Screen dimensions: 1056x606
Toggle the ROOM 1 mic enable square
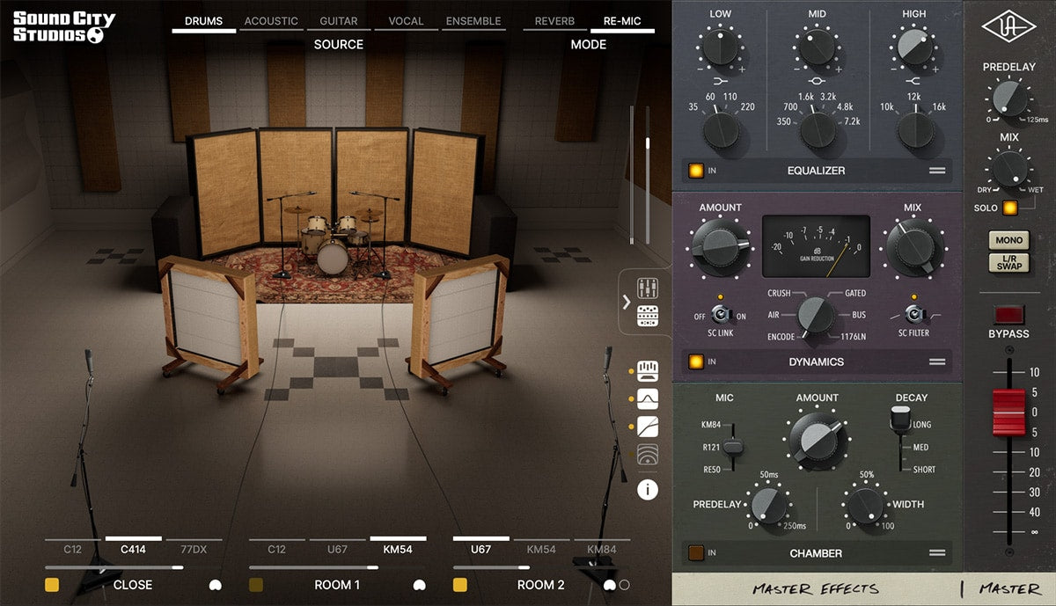(256, 585)
